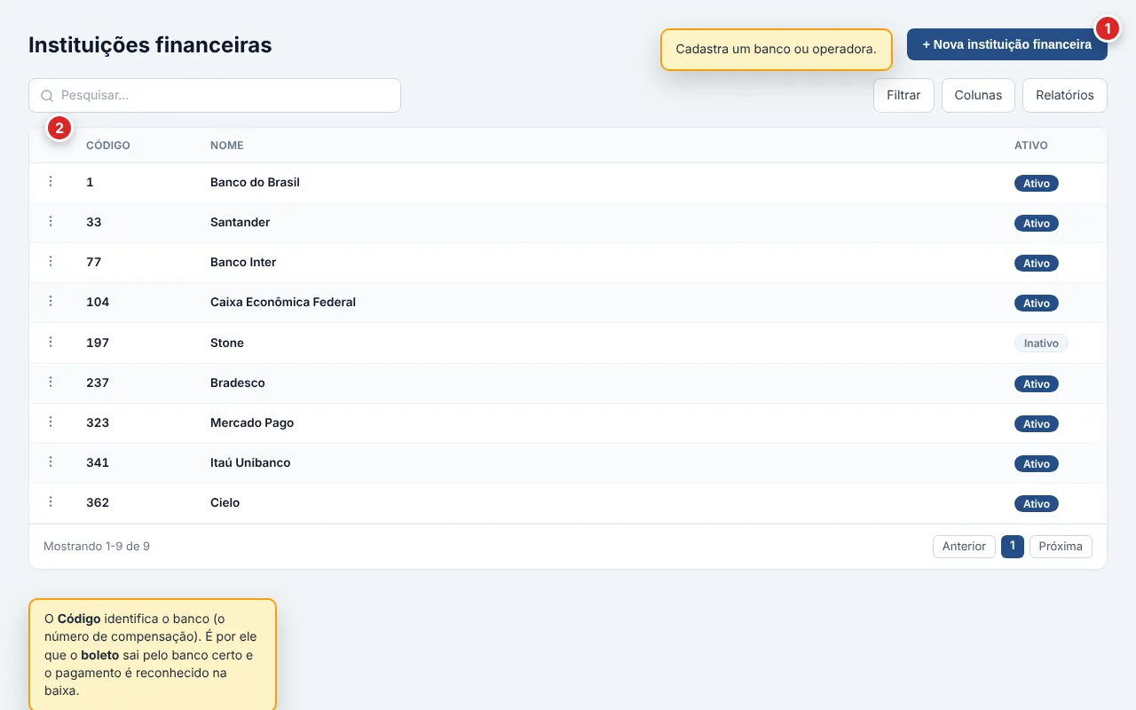Screen dimensions: 1136x710
Task: Go to the Próxima page
Action: point(1061,546)
